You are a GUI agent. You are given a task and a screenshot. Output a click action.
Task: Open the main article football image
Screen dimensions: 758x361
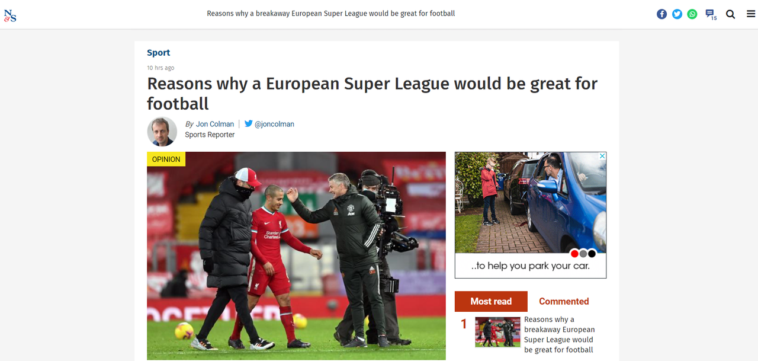[296, 255]
